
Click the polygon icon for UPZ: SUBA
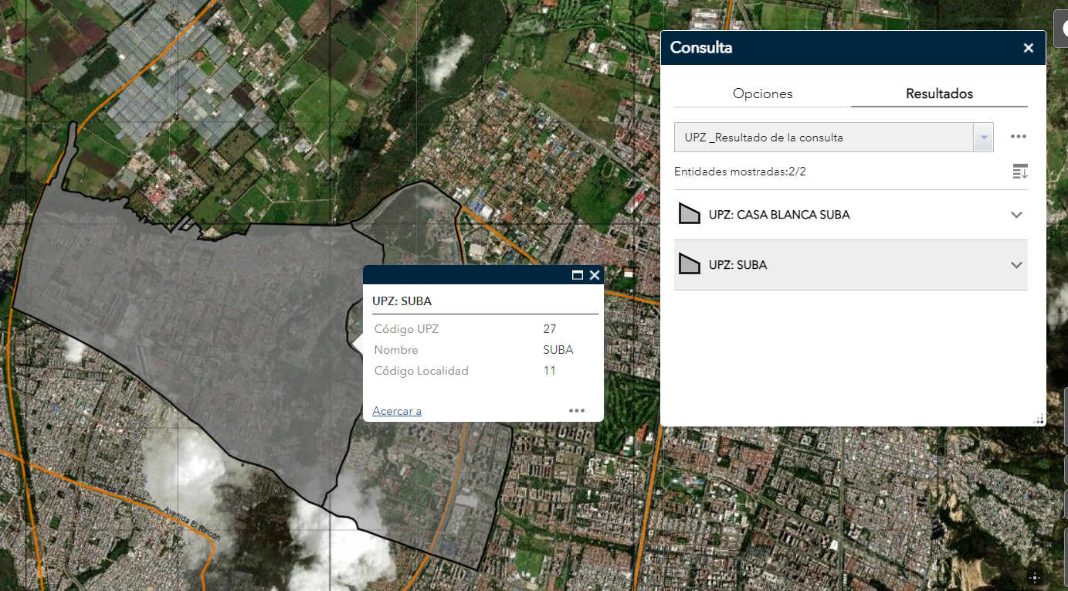689,265
